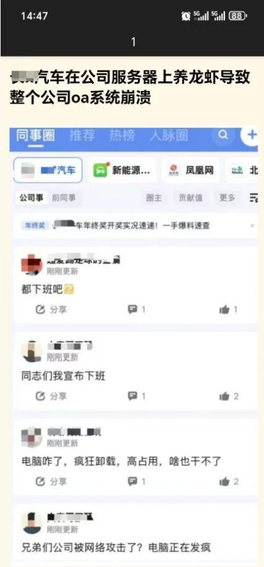Open comments on 同志们我宣布下班 post
Screen dimensions: 264x567
[136, 396]
